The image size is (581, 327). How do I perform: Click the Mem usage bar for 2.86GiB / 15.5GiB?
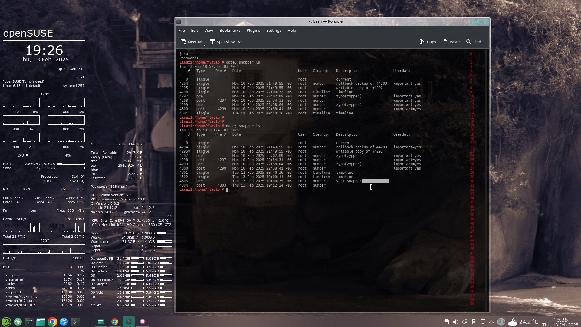pyautogui.click(x=71, y=164)
